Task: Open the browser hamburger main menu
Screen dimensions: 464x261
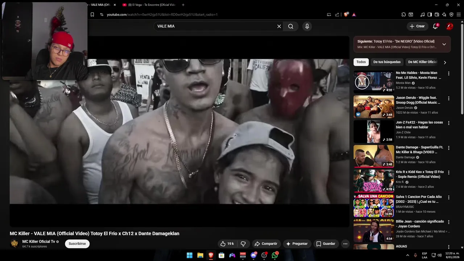Action: point(459,14)
